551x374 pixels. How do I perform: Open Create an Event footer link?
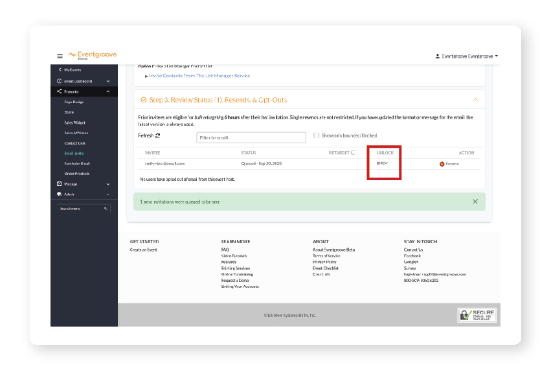pyautogui.click(x=143, y=250)
